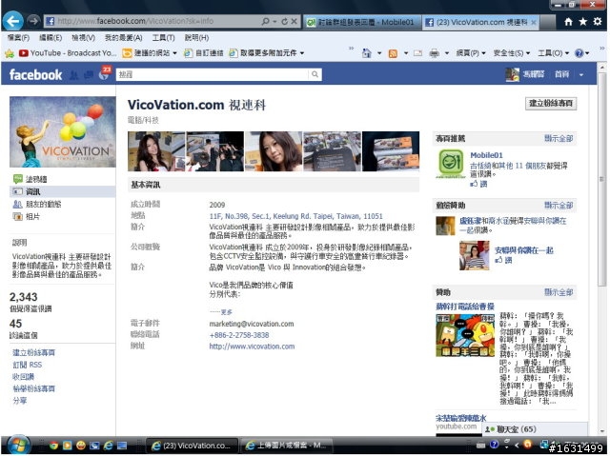Click the 更多 link to expand description

click(227, 312)
